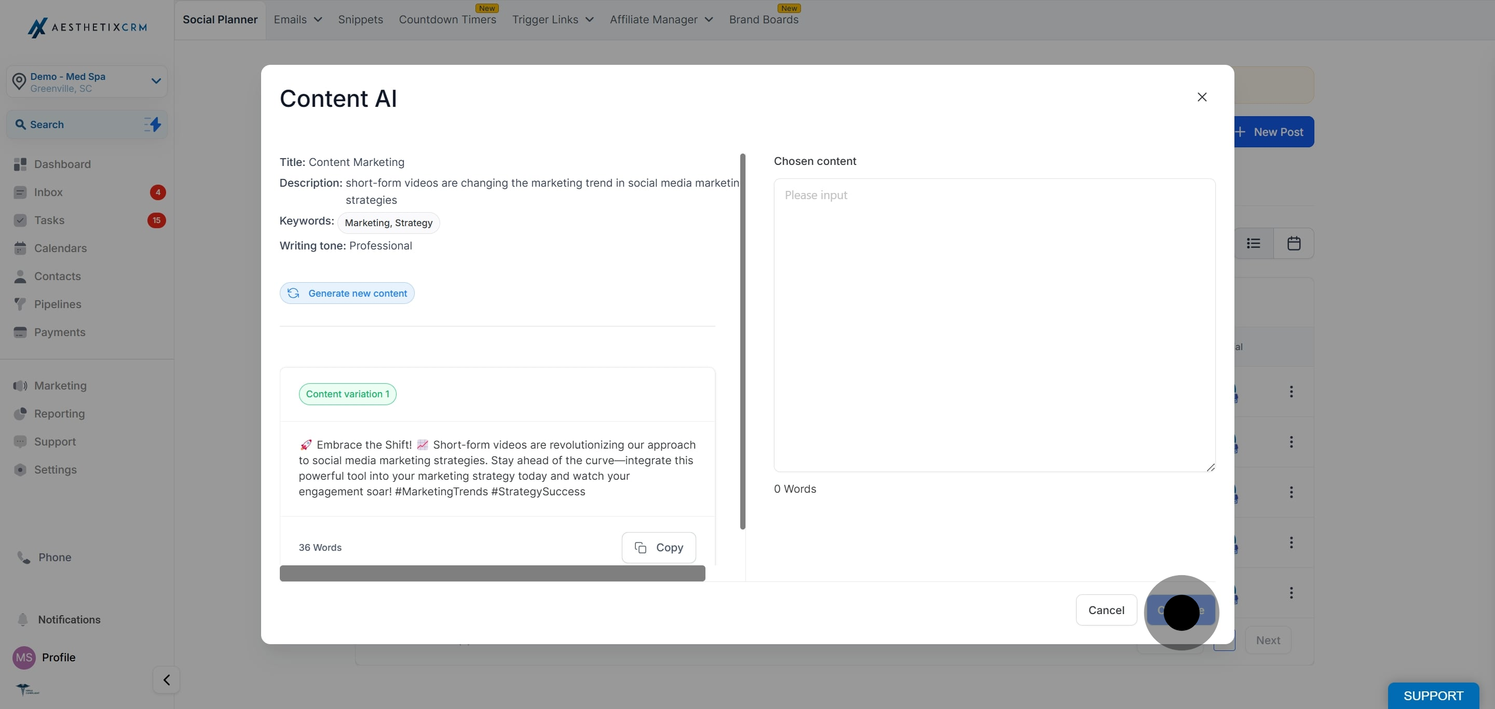Expand the Emails dropdown menu
1495x709 pixels.
tap(298, 20)
